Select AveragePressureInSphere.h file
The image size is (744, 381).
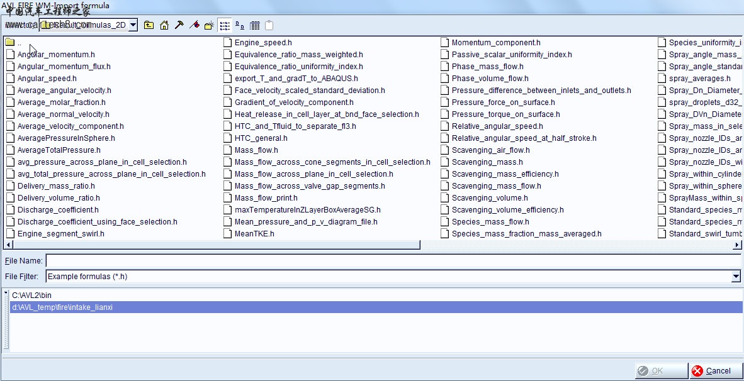pyautogui.click(x=60, y=138)
